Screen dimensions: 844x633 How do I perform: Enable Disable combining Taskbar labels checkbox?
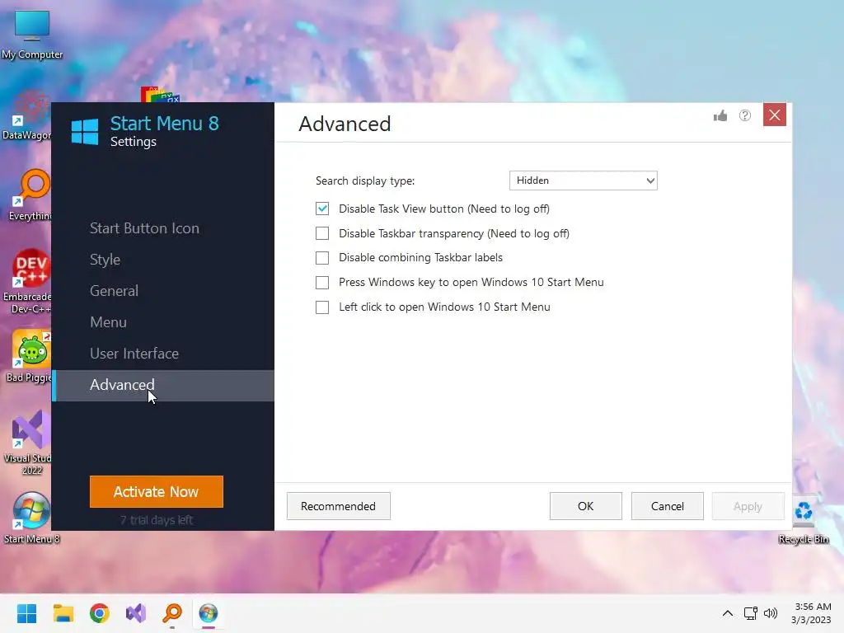point(322,258)
